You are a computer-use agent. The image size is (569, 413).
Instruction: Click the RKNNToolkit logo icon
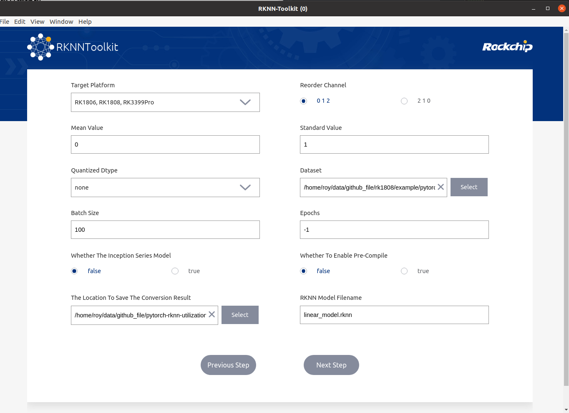pos(40,47)
